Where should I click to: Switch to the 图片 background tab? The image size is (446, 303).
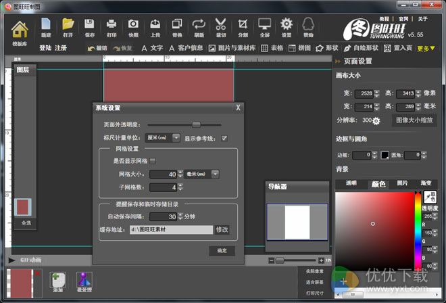point(403,183)
